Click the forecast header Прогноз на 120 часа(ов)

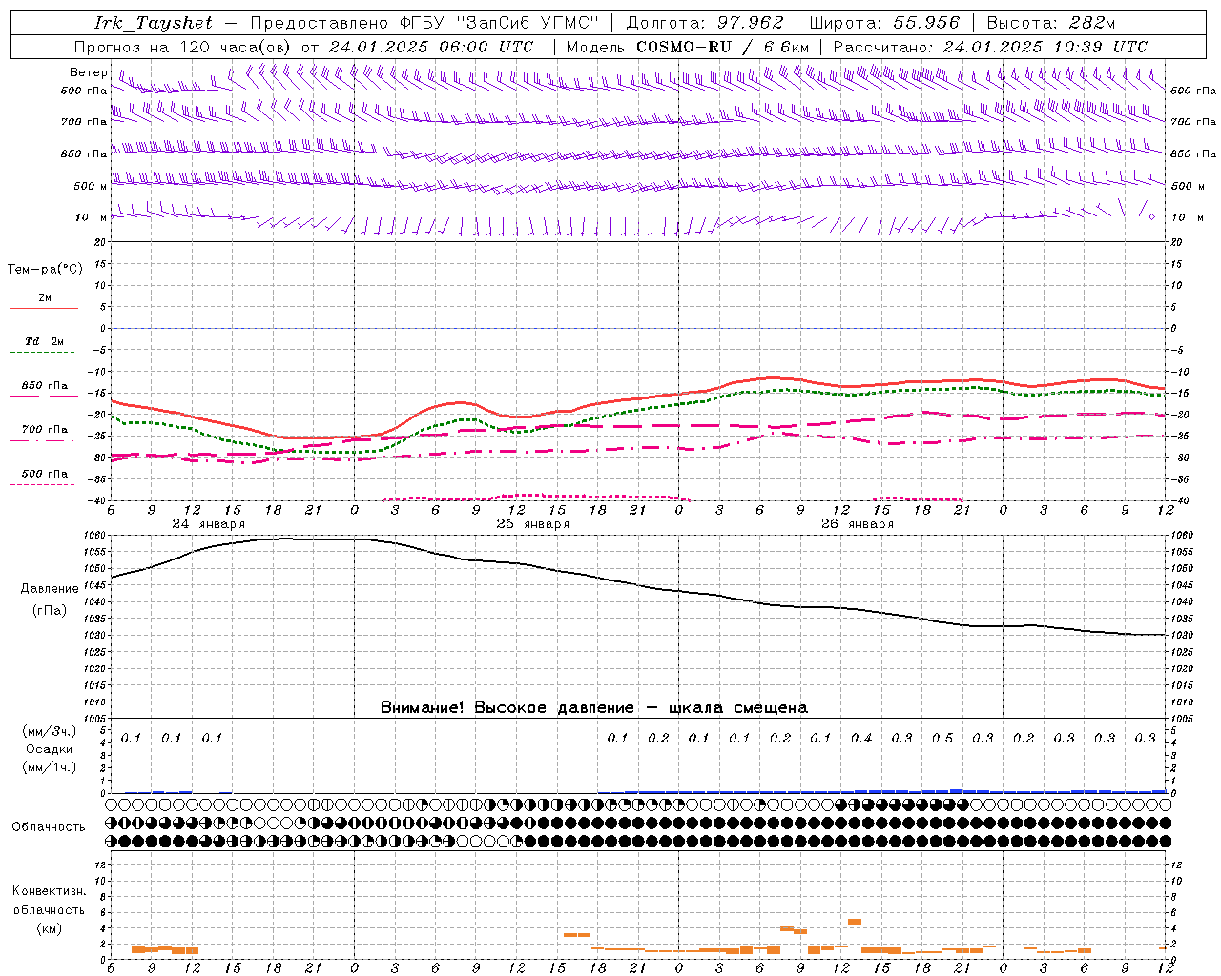pyautogui.click(x=183, y=47)
